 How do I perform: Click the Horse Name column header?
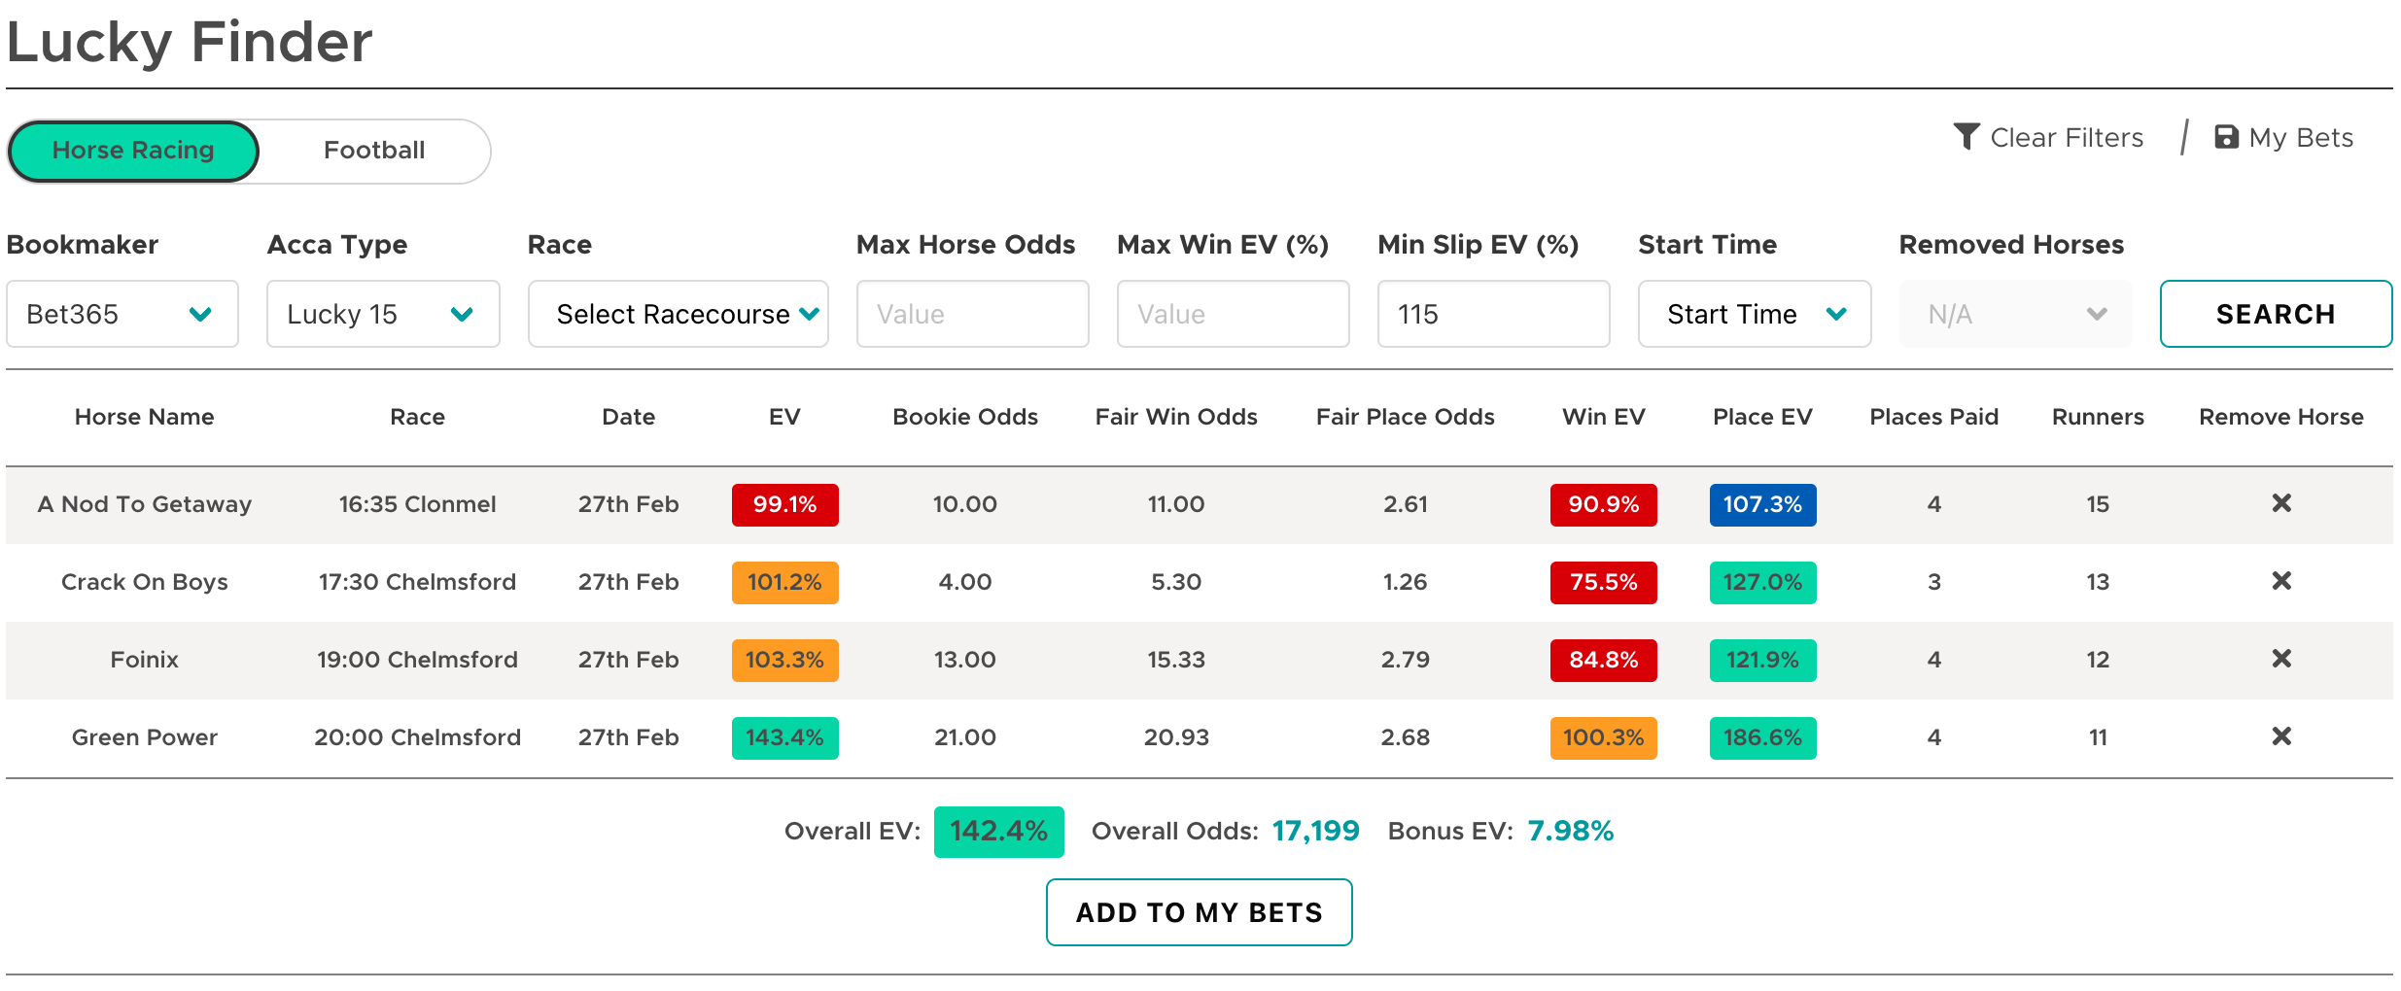coord(145,417)
